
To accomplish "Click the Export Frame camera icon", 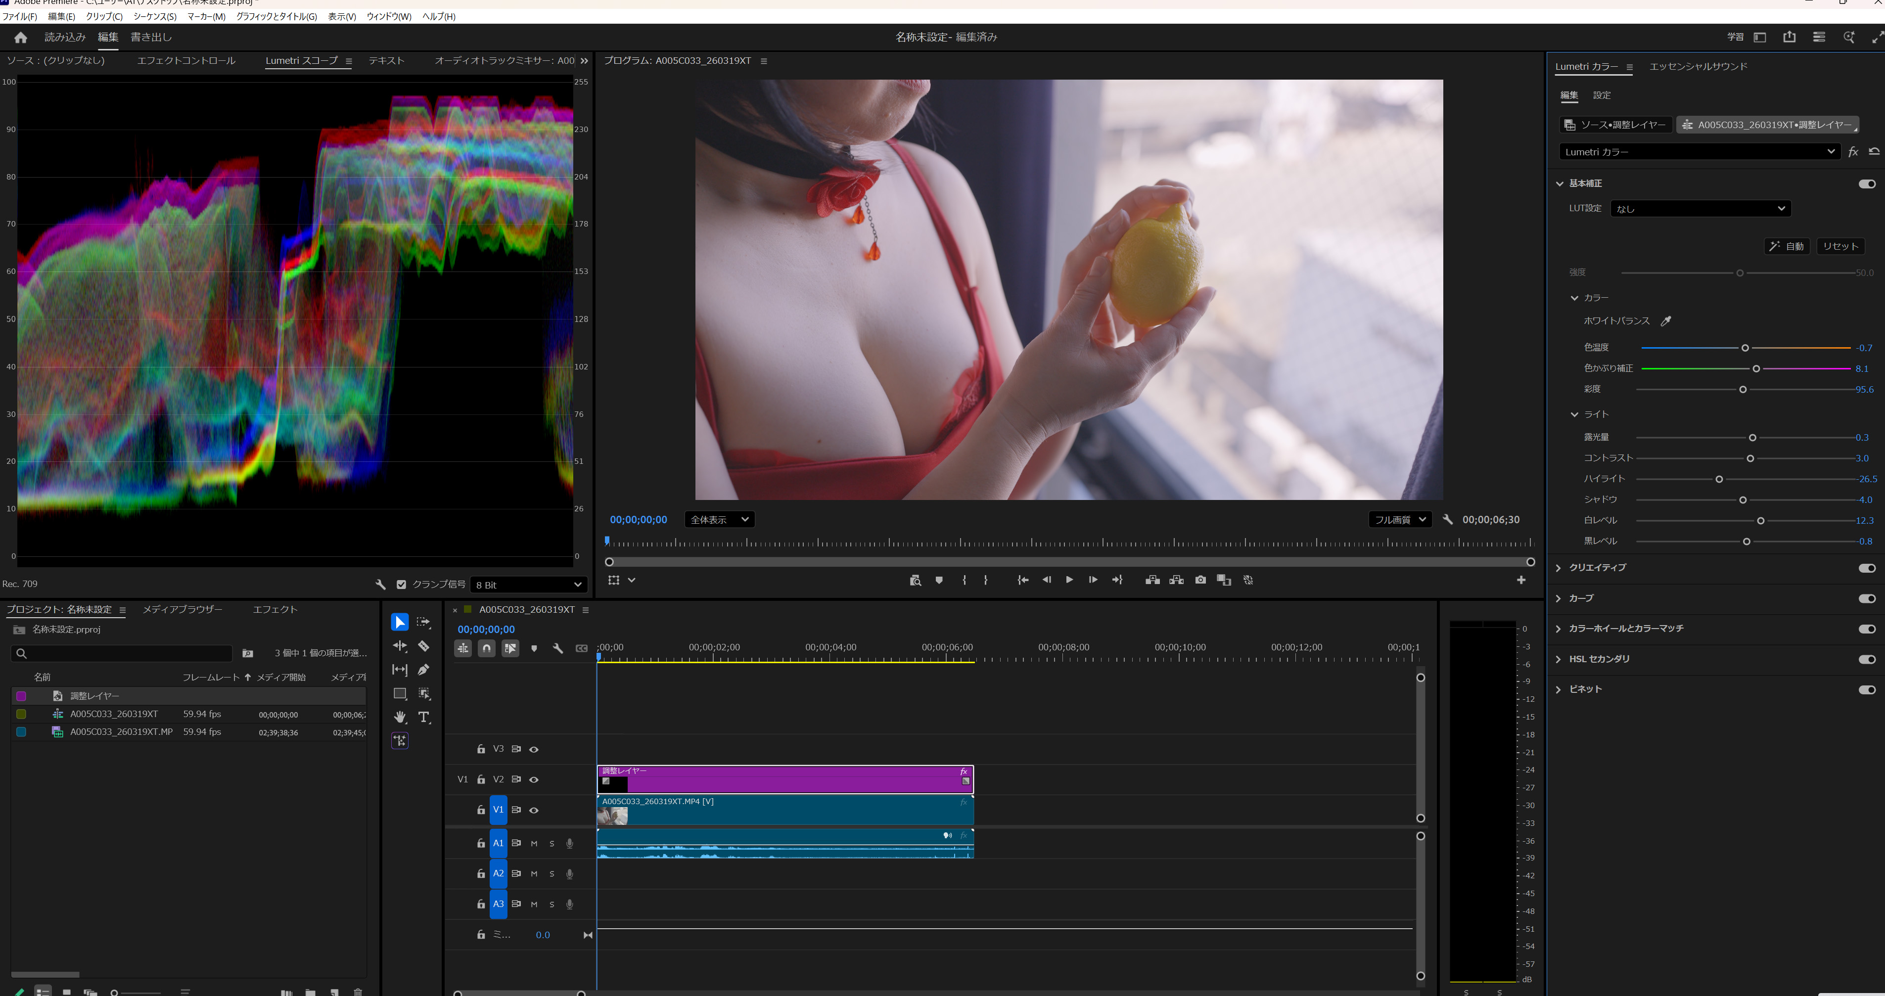I will [x=1200, y=580].
